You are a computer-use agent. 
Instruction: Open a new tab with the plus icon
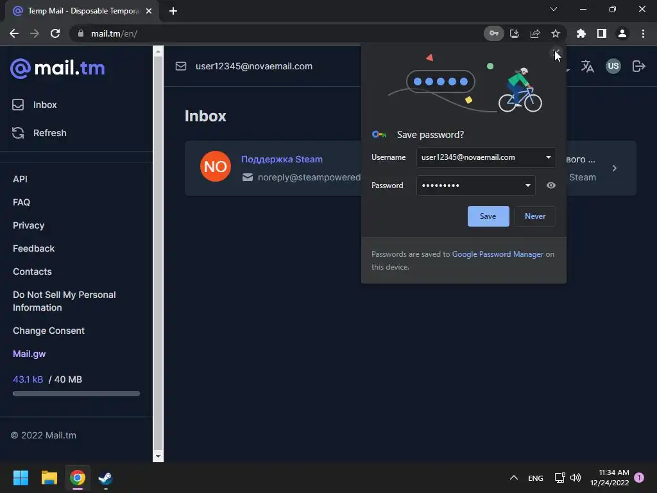click(173, 11)
